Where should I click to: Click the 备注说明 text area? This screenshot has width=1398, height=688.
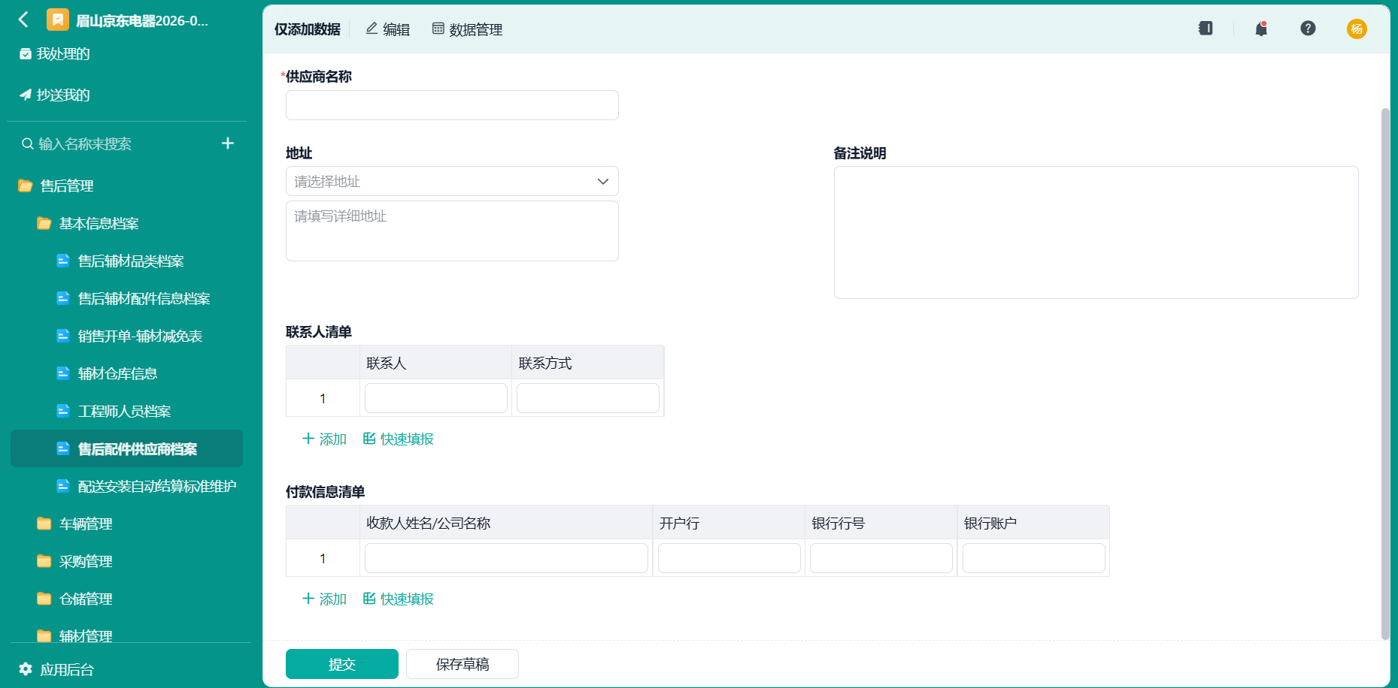pyautogui.click(x=1096, y=232)
